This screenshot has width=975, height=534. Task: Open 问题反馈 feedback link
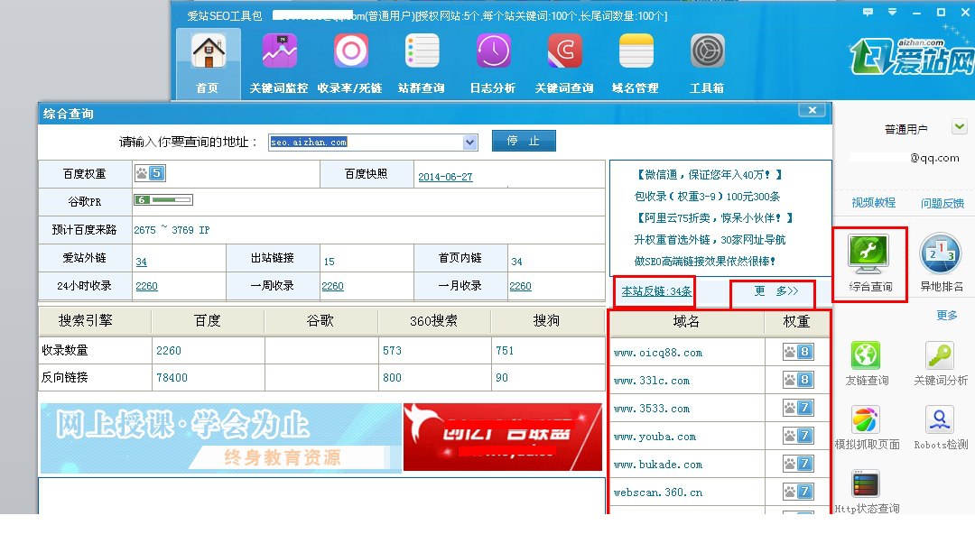click(x=942, y=203)
